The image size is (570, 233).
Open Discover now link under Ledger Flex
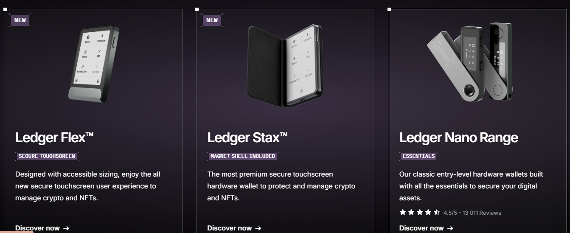point(37,228)
